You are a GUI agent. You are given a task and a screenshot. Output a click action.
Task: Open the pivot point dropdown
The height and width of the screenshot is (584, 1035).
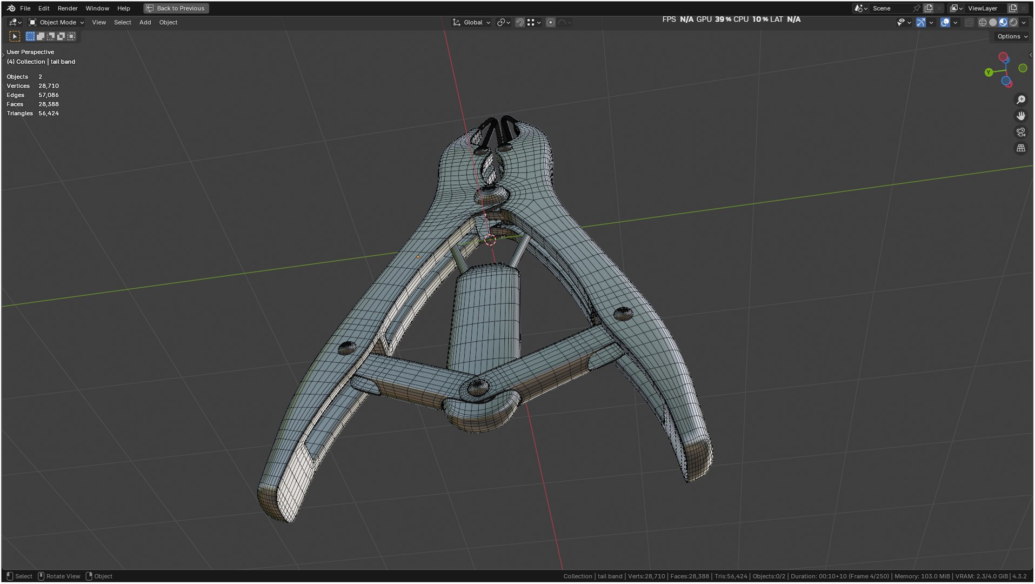(504, 22)
